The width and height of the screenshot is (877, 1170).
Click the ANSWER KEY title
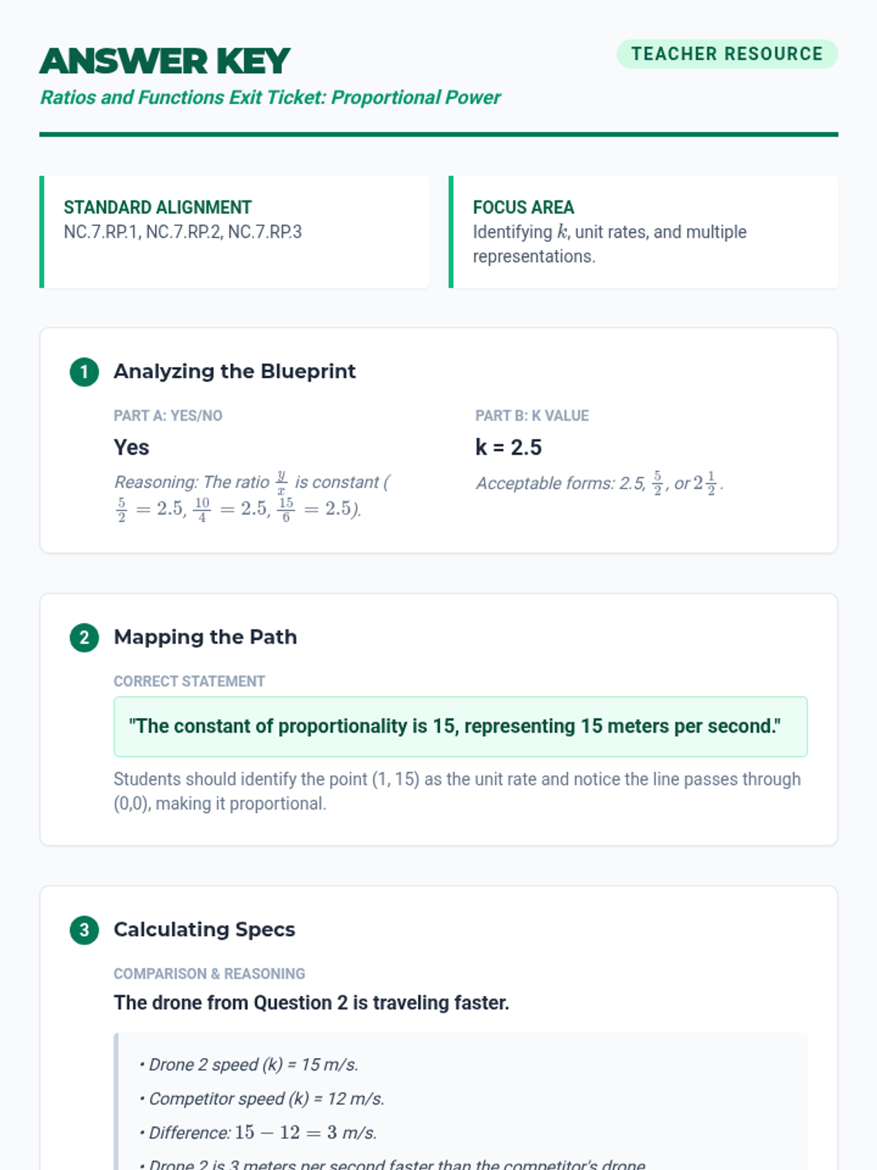pyautogui.click(x=165, y=61)
